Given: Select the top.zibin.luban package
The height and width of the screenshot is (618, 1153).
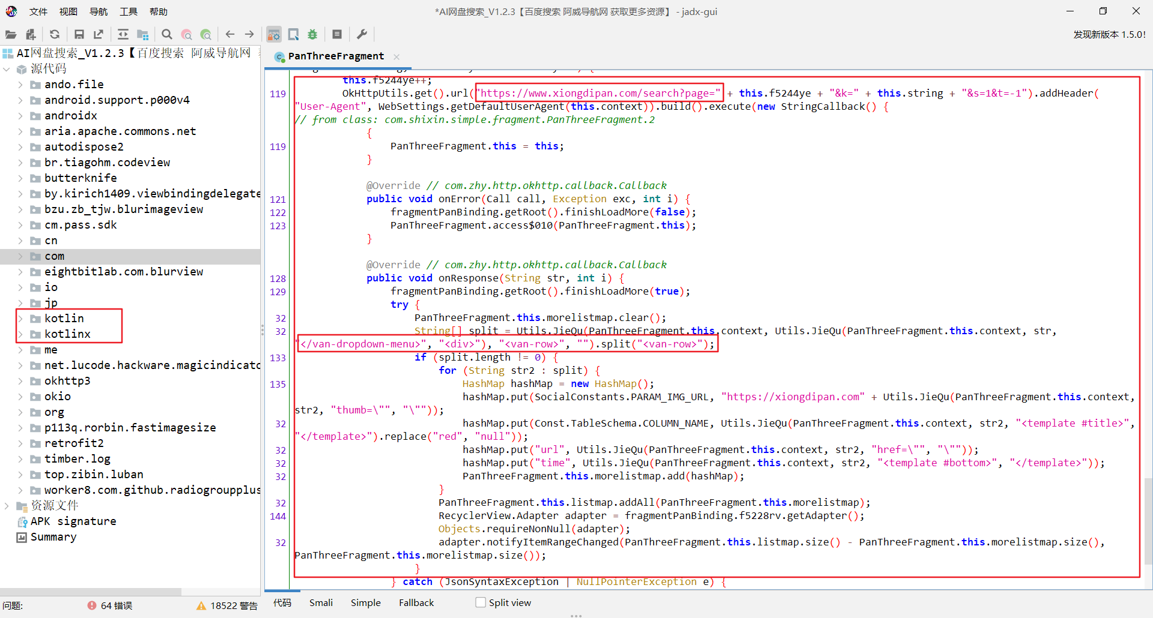Looking at the screenshot, I should point(94,475).
